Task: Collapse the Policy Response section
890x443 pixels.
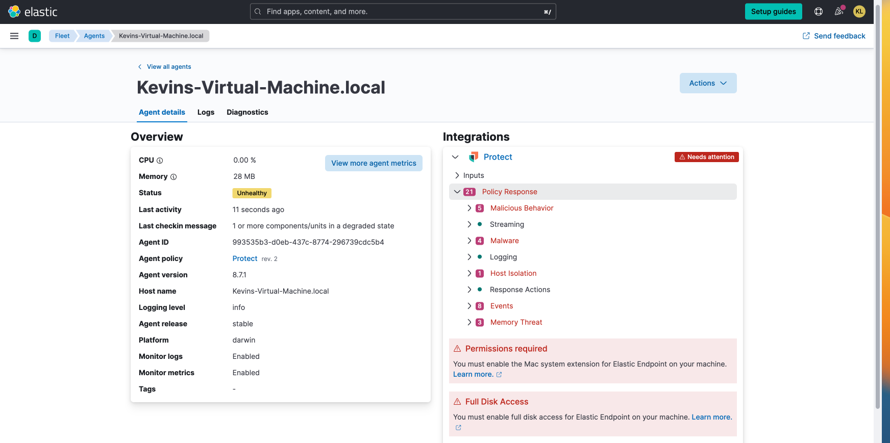Action: coord(457,192)
